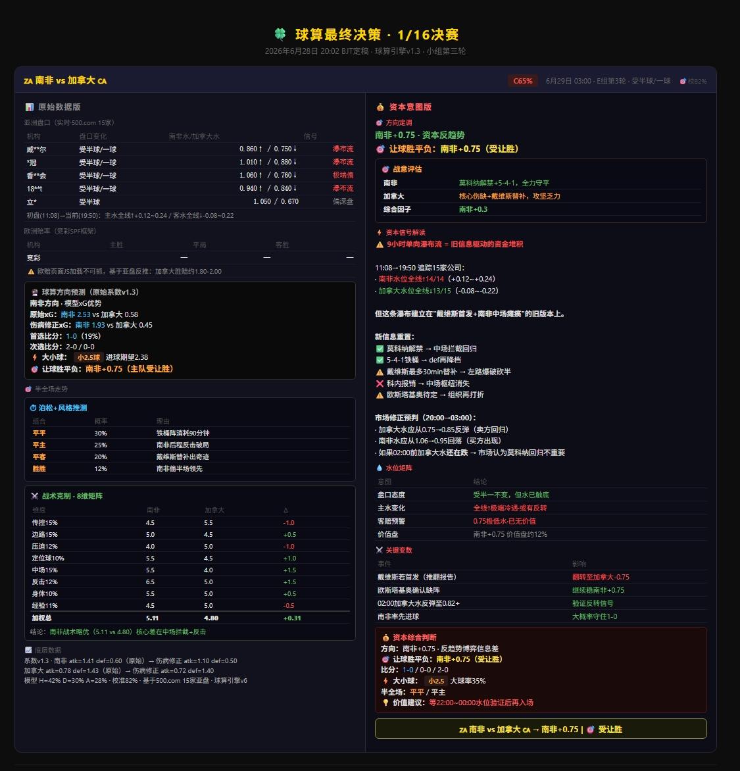Viewport: 740px width, 771px height.
Task: Click the 立* bookmaker row
Action: [x=190, y=201]
